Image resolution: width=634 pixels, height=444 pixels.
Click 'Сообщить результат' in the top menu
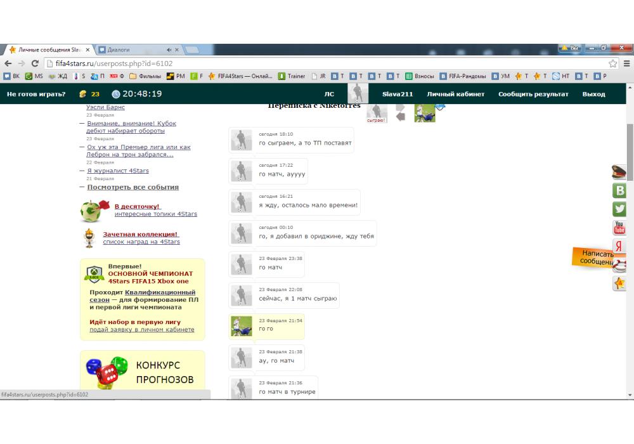coord(533,94)
